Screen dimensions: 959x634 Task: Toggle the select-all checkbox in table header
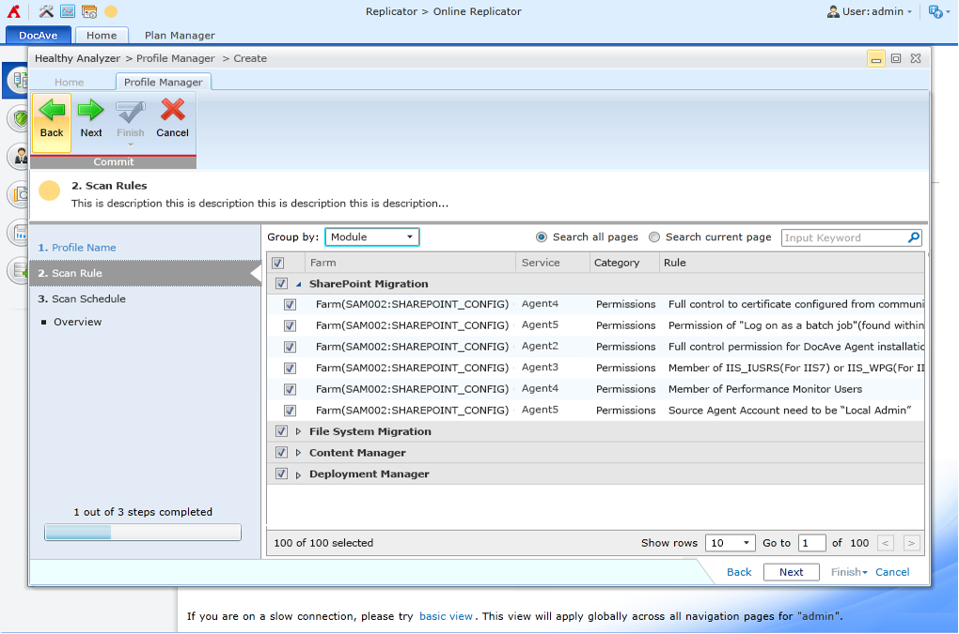277,263
